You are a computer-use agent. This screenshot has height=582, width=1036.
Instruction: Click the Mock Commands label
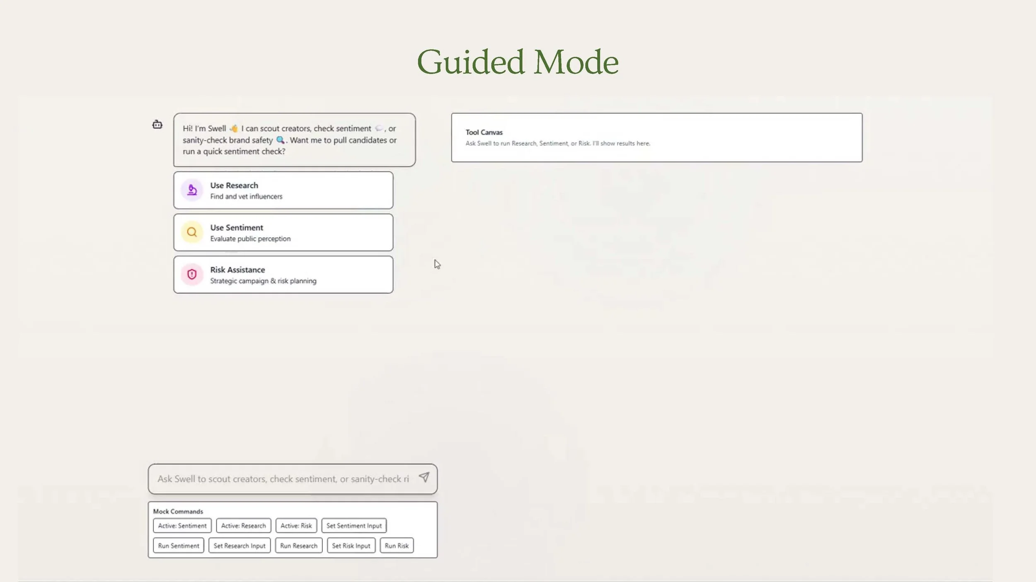(x=178, y=512)
